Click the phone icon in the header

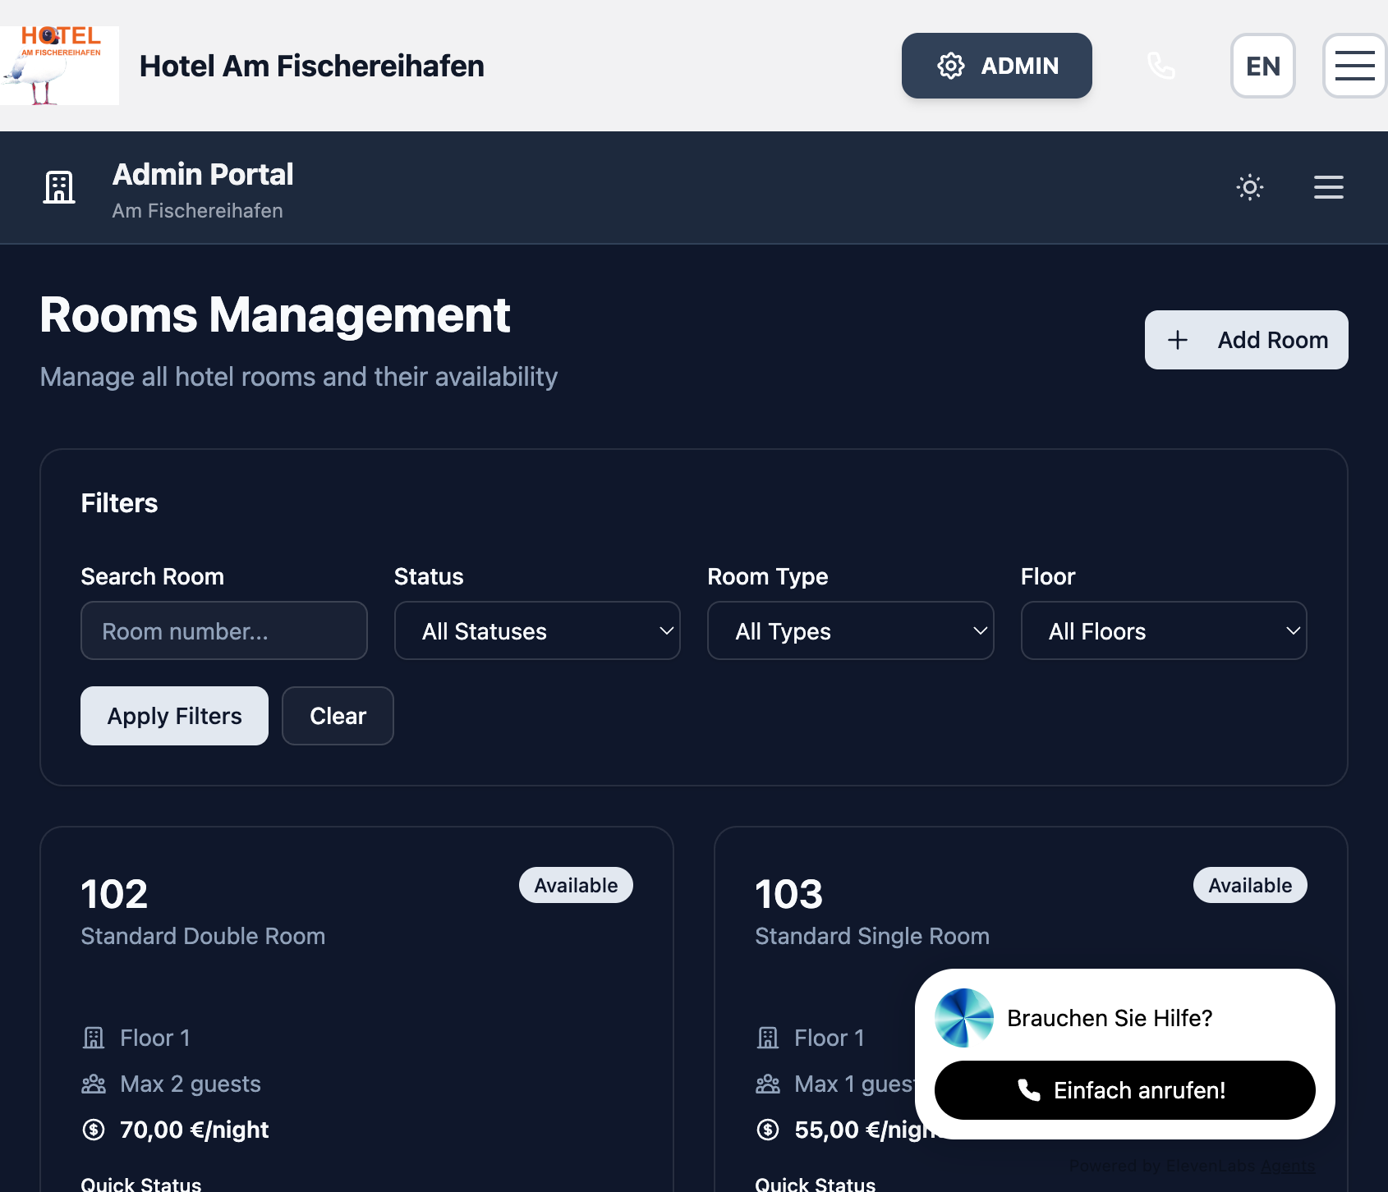[1160, 66]
